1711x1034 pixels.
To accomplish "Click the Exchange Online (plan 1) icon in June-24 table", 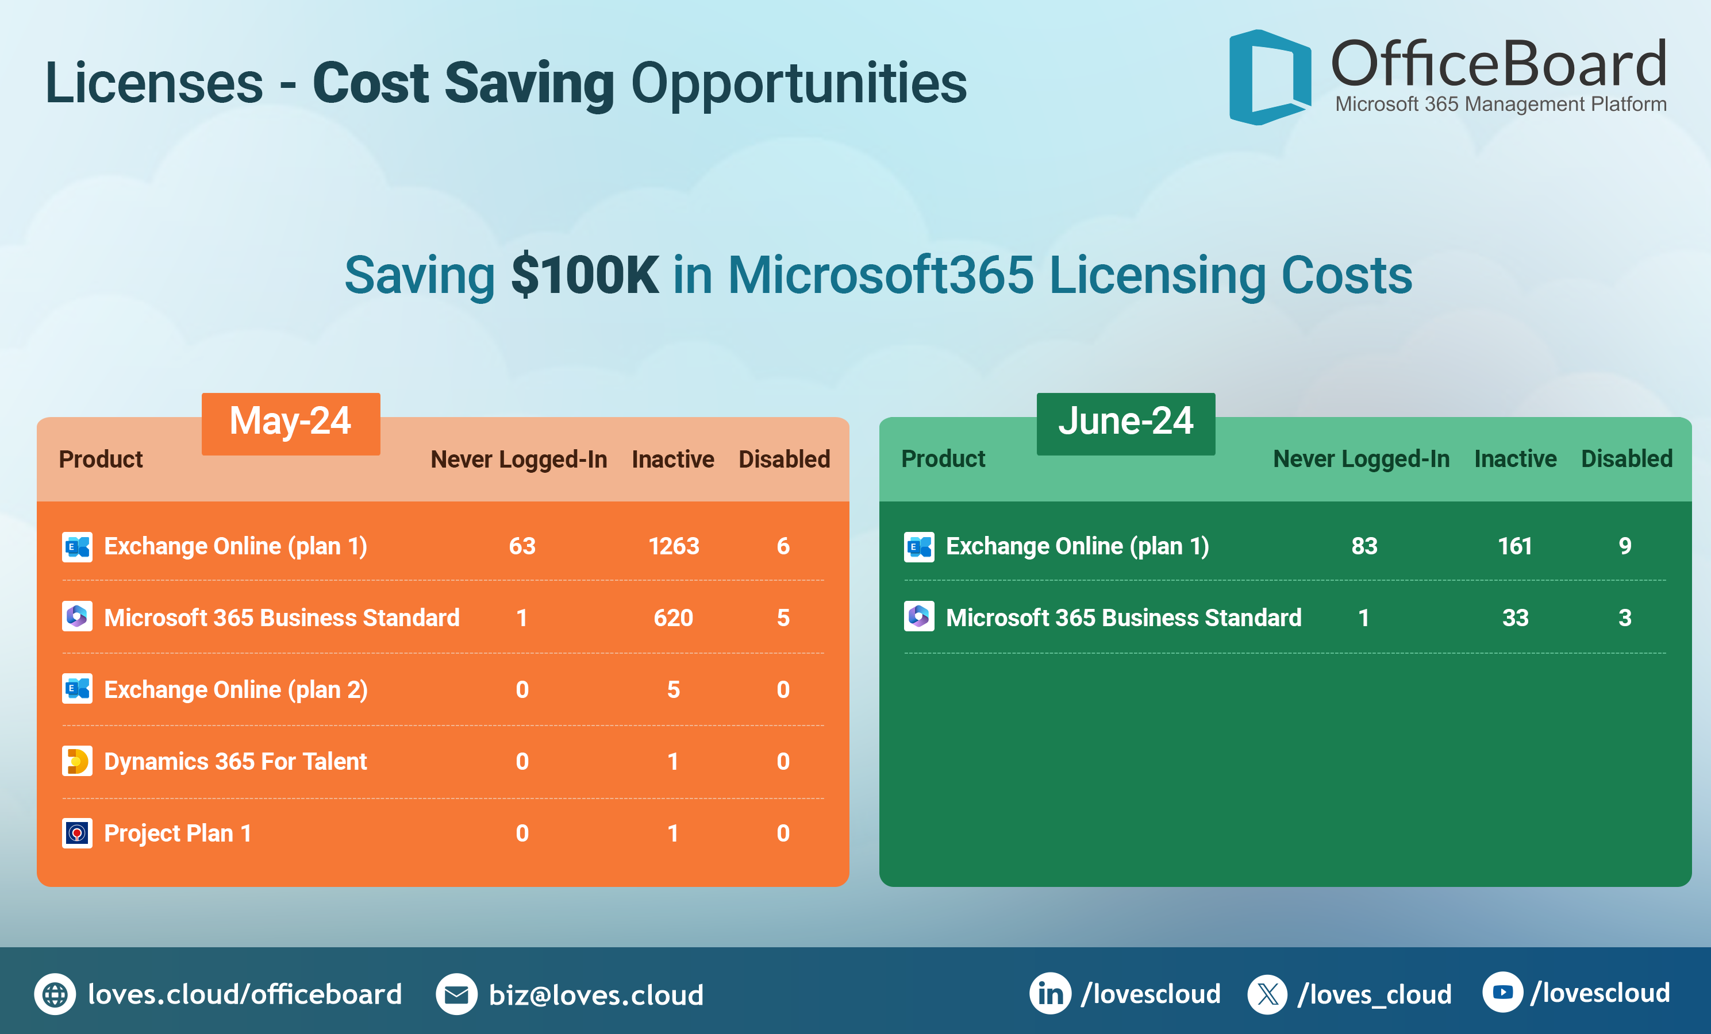I will 918,547.
